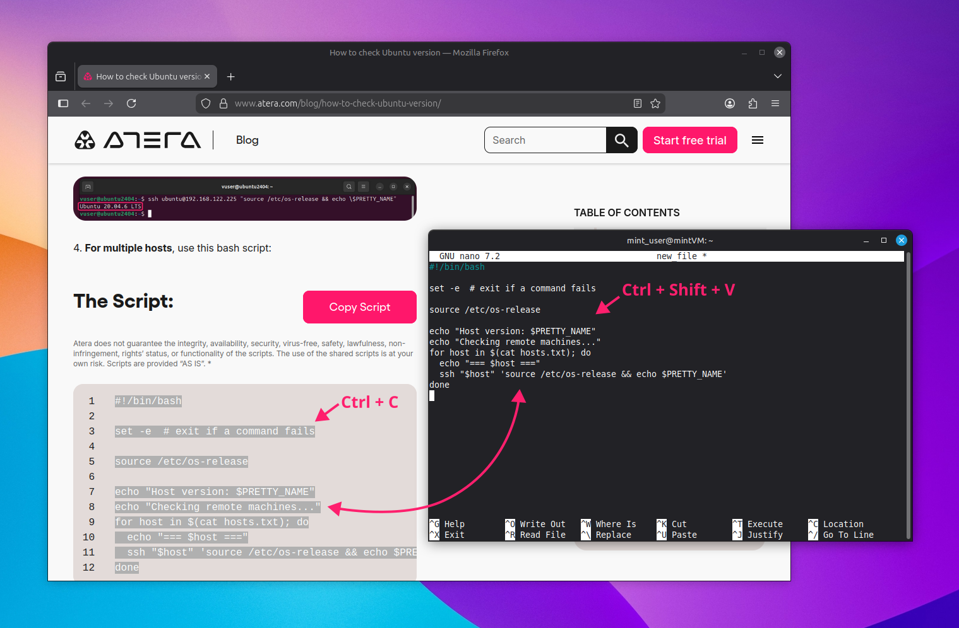
Task: Toggle reader view icon in address bar
Action: point(638,103)
